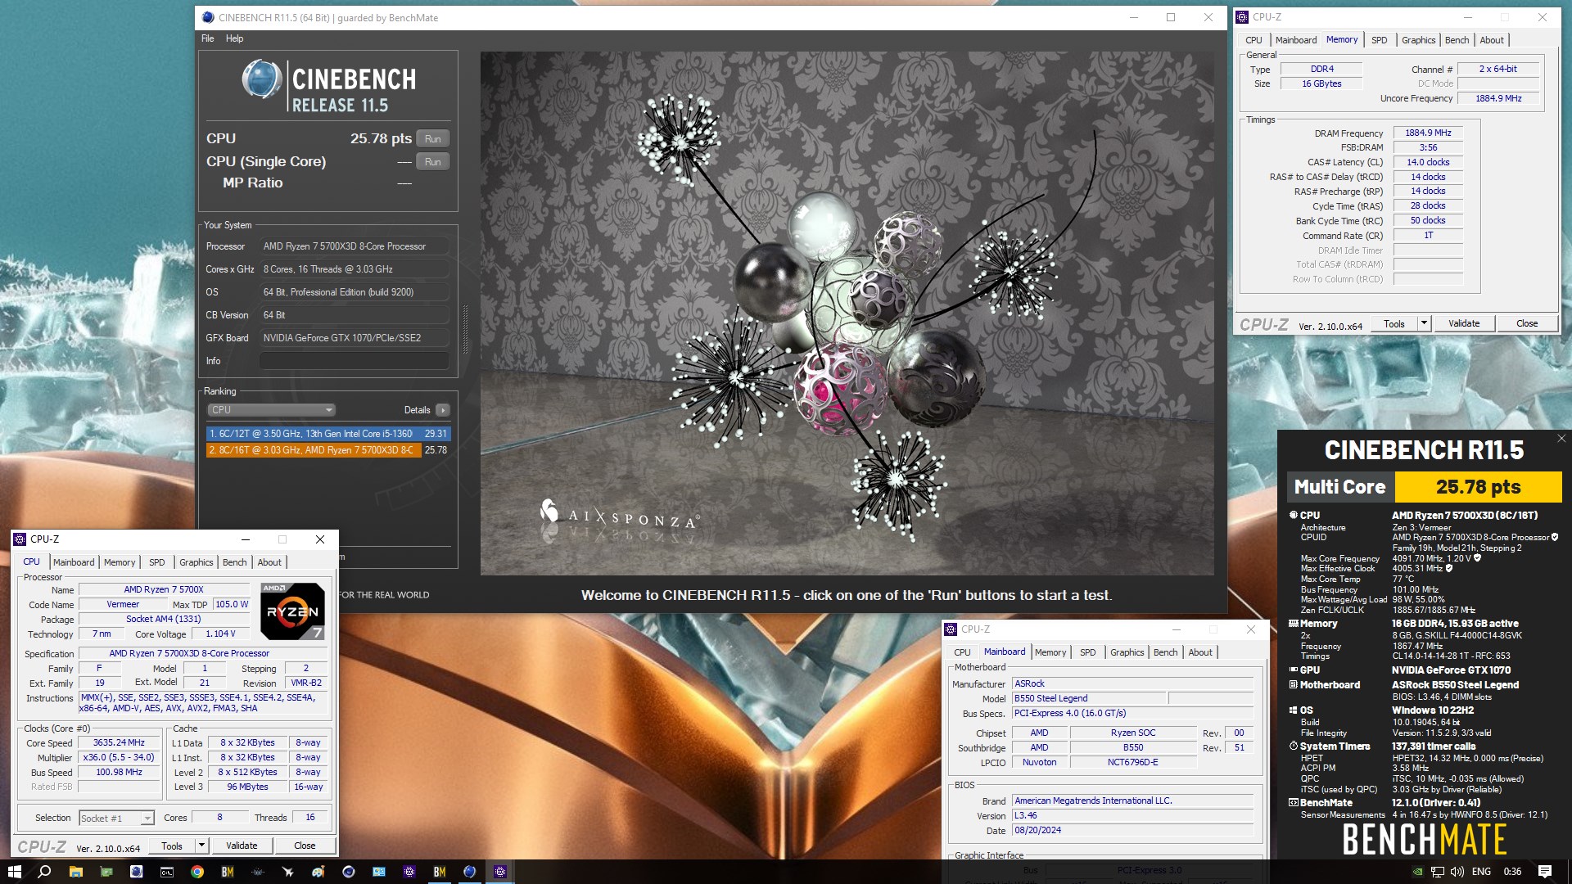Click Tools button in CPU-Z Memory window
The height and width of the screenshot is (884, 1572).
1394,323
